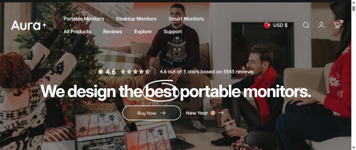This screenshot has height=150, width=356.
Task: Open the Support menu item
Action: pyautogui.click(x=173, y=31)
